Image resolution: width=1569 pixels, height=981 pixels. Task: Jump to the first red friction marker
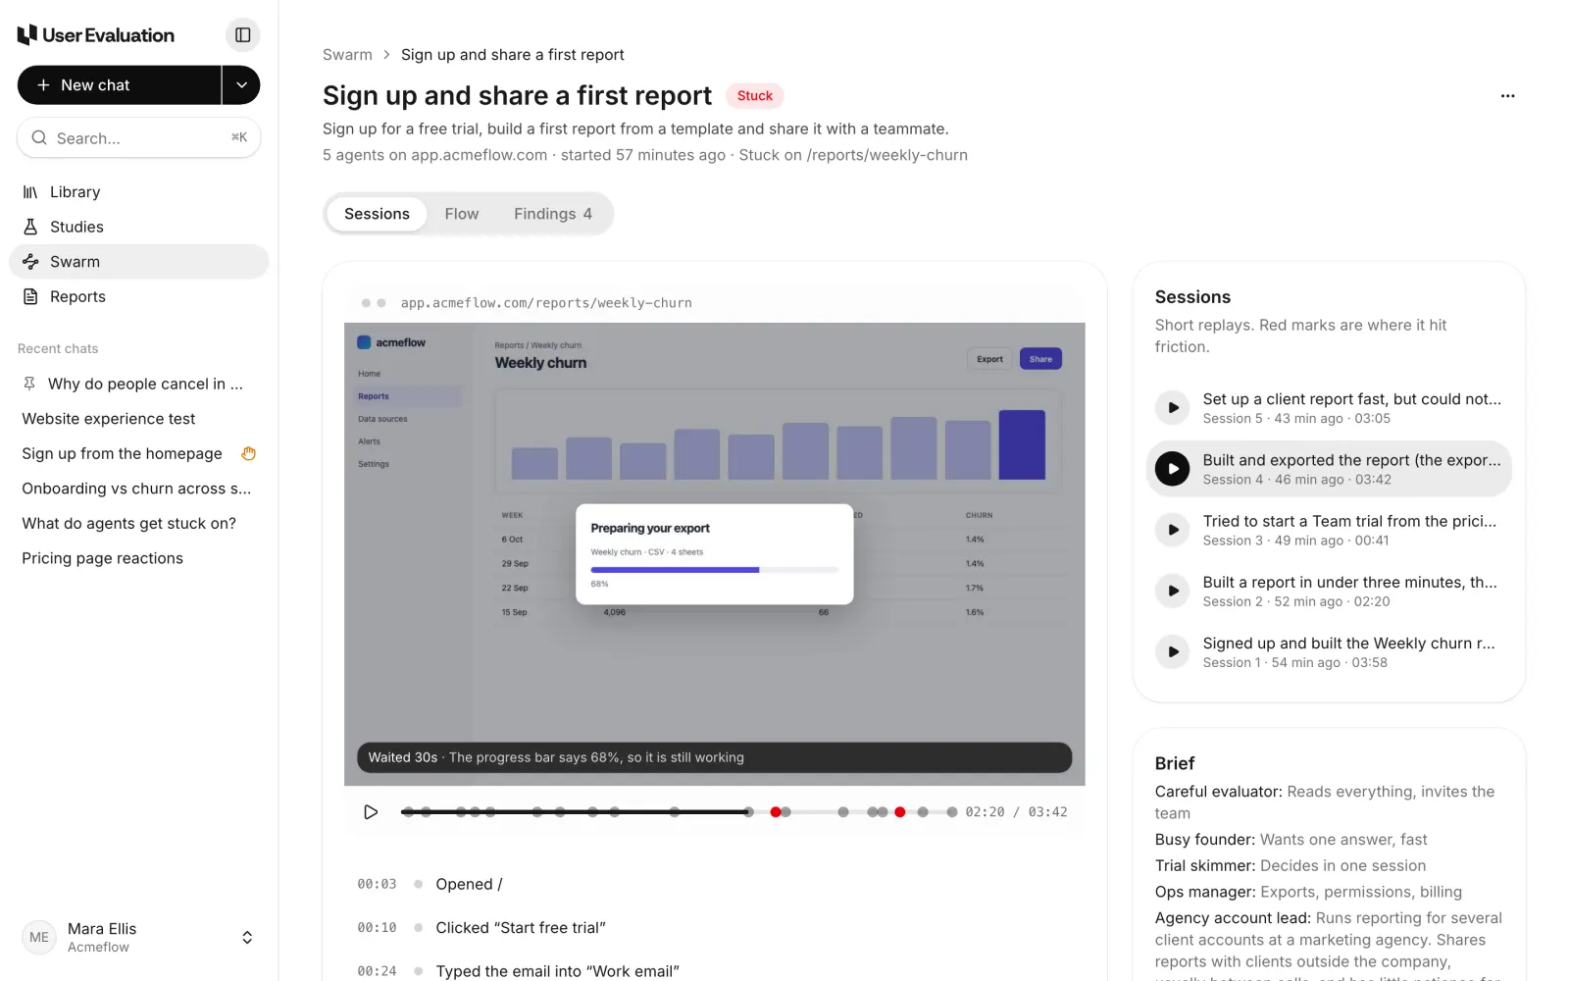776,812
